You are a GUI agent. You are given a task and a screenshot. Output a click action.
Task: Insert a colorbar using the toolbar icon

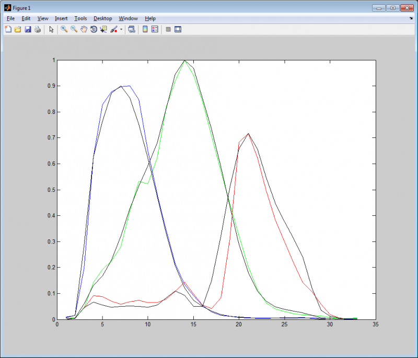click(145, 29)
